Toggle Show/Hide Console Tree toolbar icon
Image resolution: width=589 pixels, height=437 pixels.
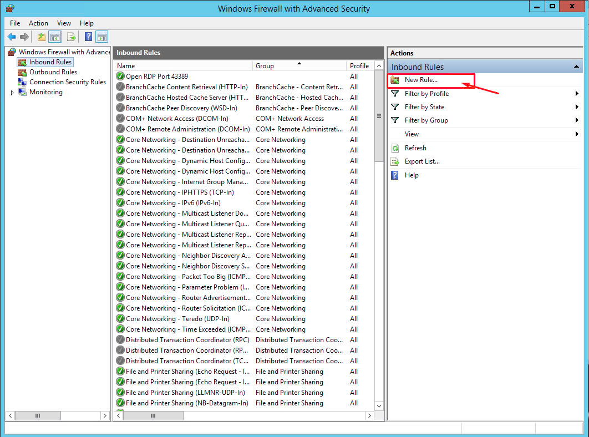pyautogui.click(x=55, y=37)
